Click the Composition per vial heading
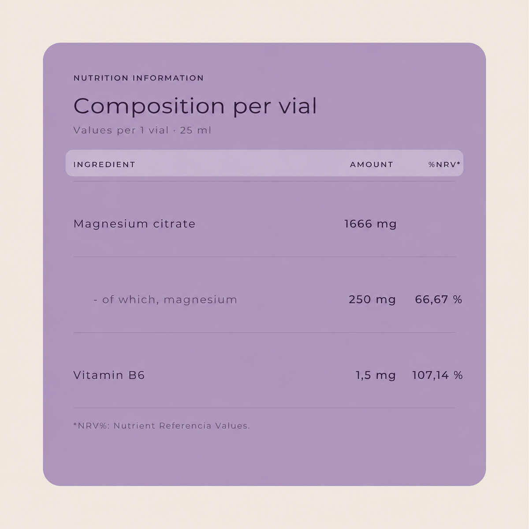 [x=195, y=106]
